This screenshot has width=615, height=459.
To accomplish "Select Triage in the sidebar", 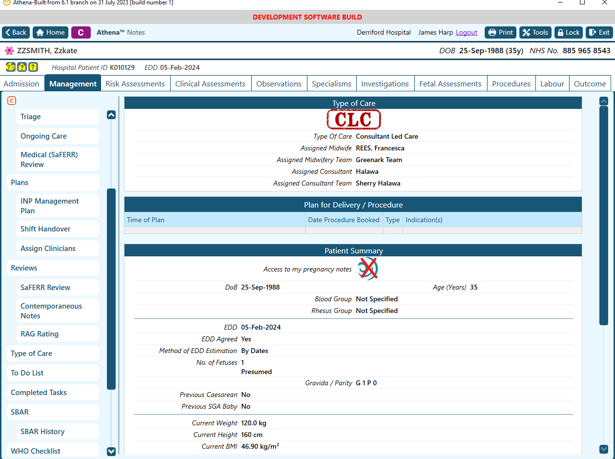I will coord(57,117).
